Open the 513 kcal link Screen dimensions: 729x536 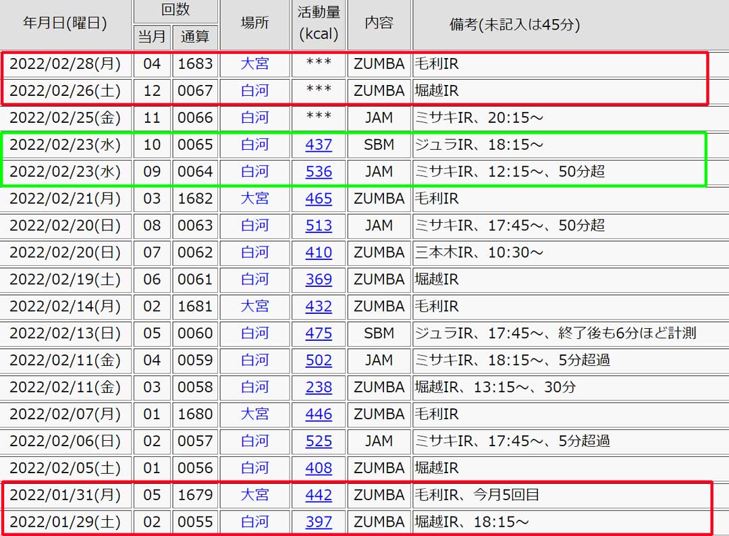tap(319, 225)
